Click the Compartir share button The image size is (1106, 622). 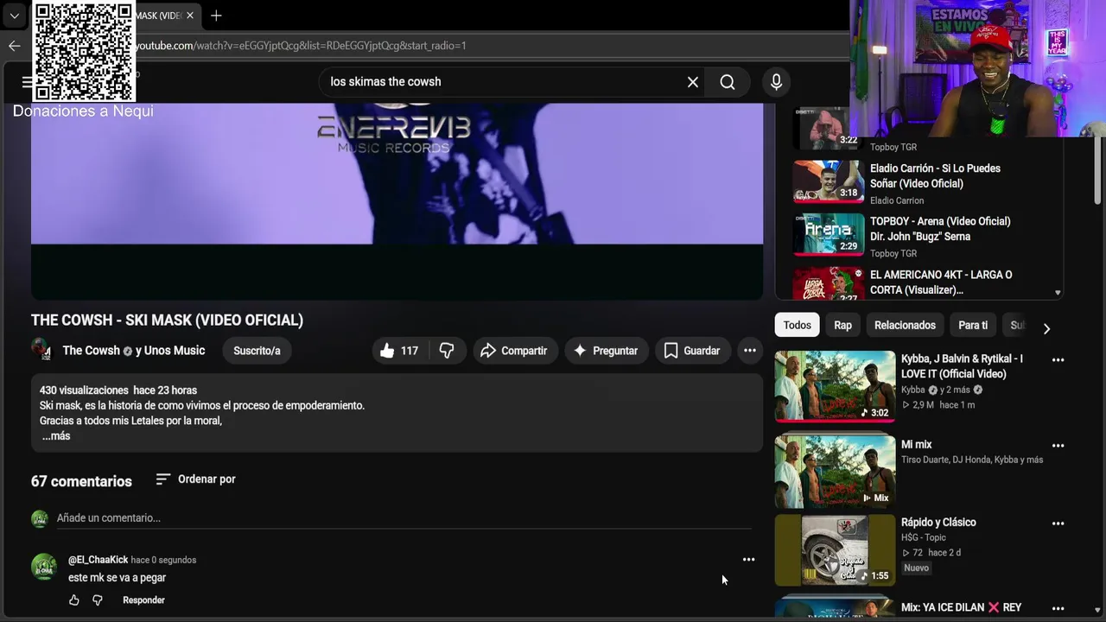514,351
